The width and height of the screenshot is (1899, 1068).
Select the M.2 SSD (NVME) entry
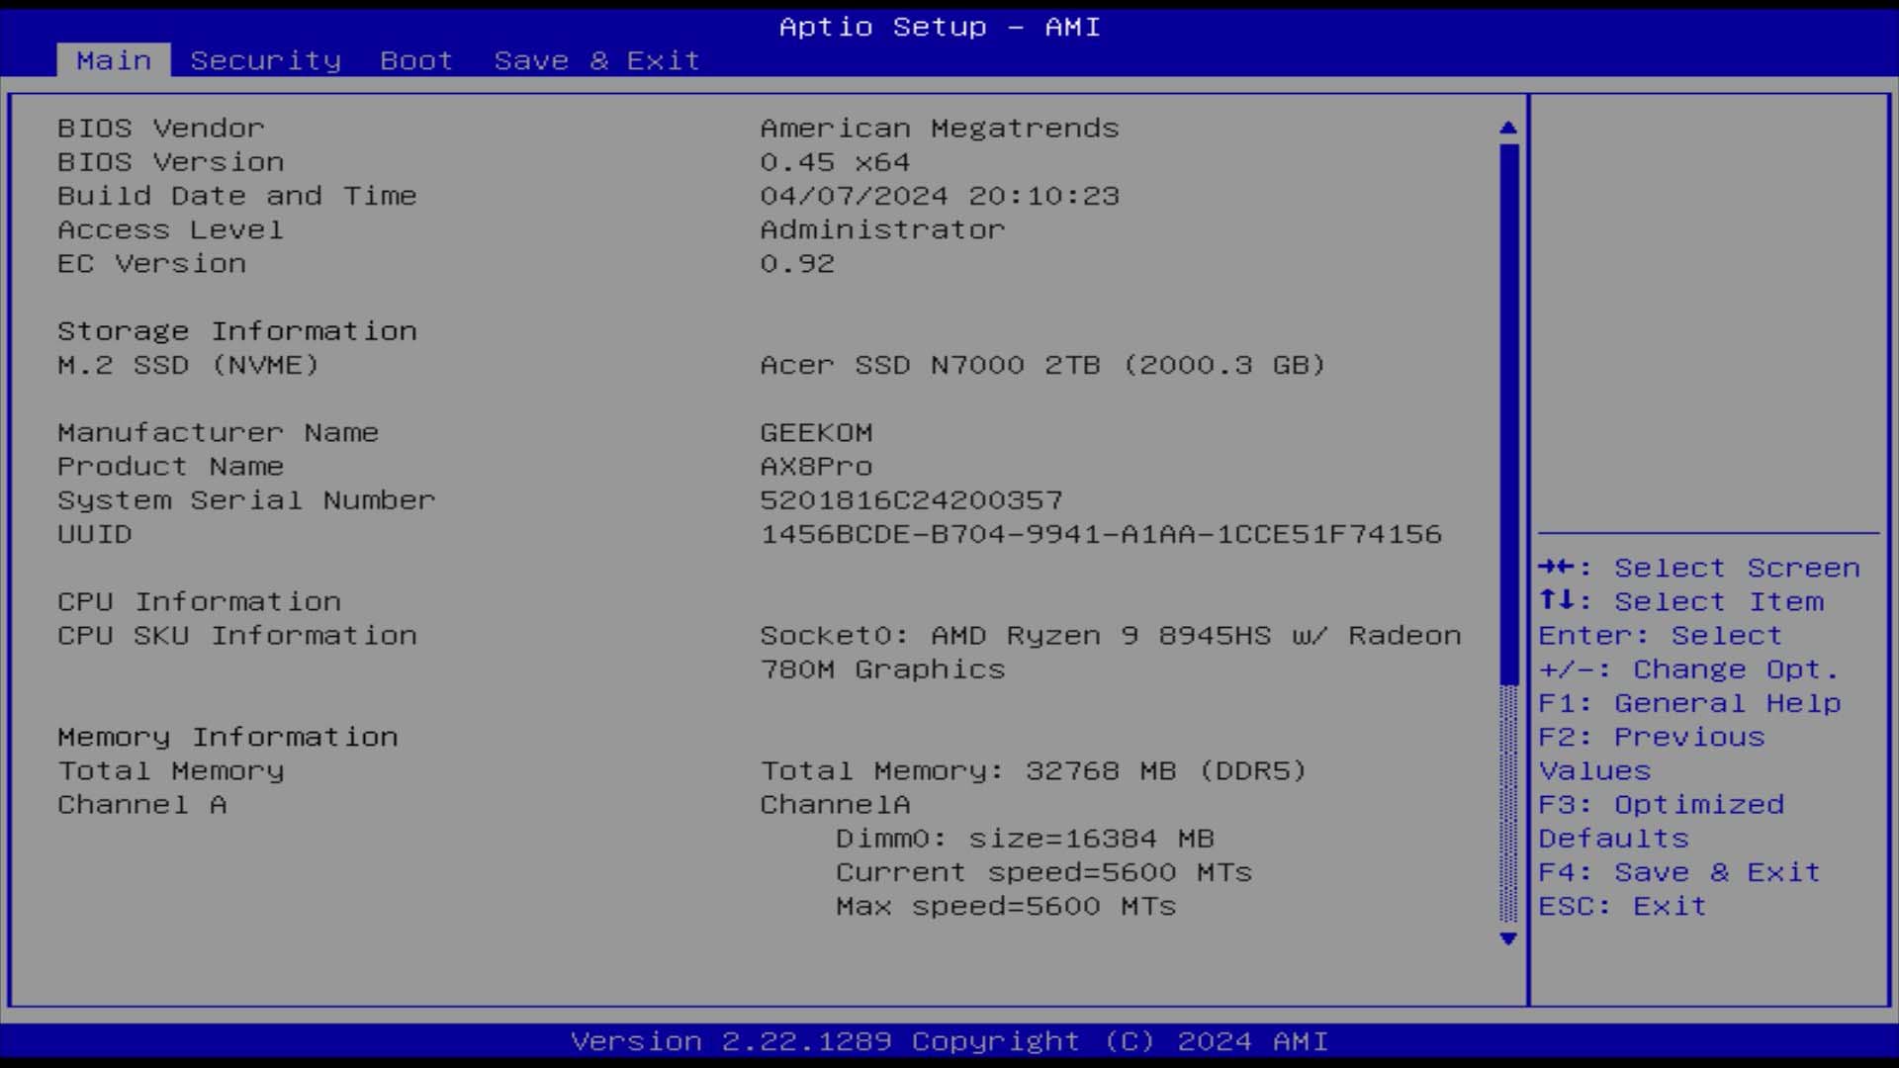[x=188, y=365]
